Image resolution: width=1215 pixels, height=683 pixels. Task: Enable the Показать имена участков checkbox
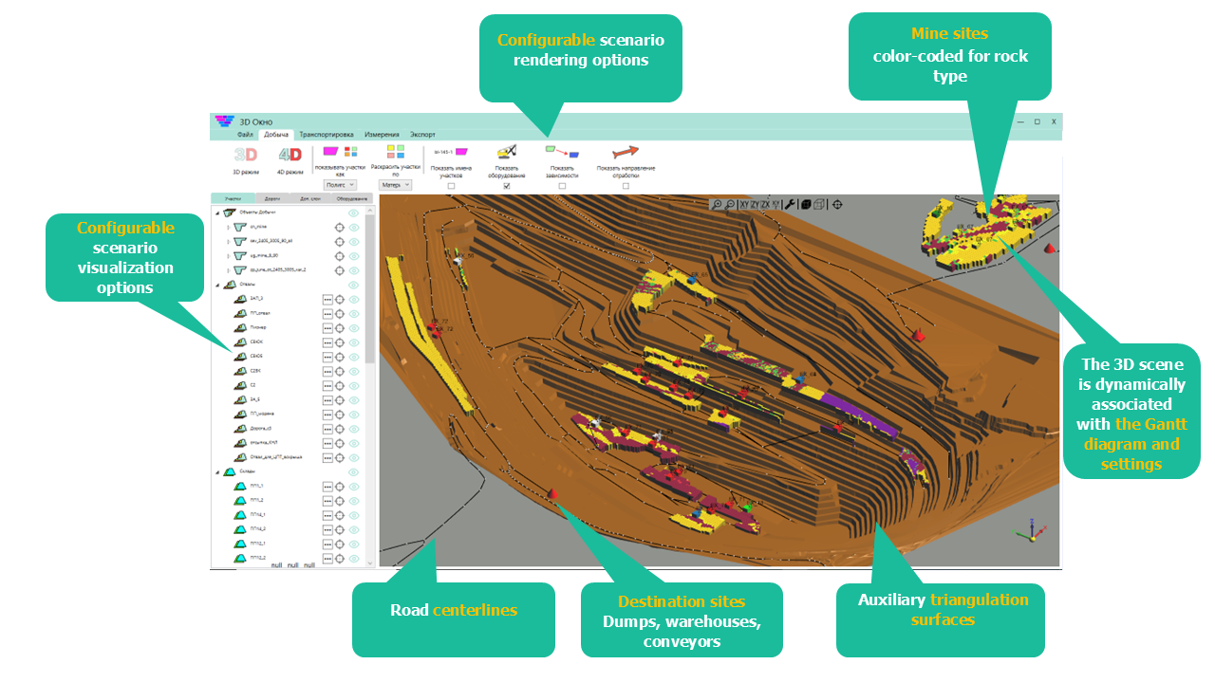click(x=451, y=186)
